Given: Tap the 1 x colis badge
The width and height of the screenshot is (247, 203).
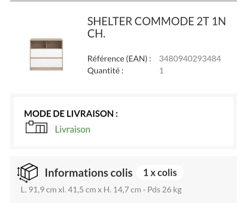Looking at the screenshot, I should pyautogui.click(x=160, y=173).
